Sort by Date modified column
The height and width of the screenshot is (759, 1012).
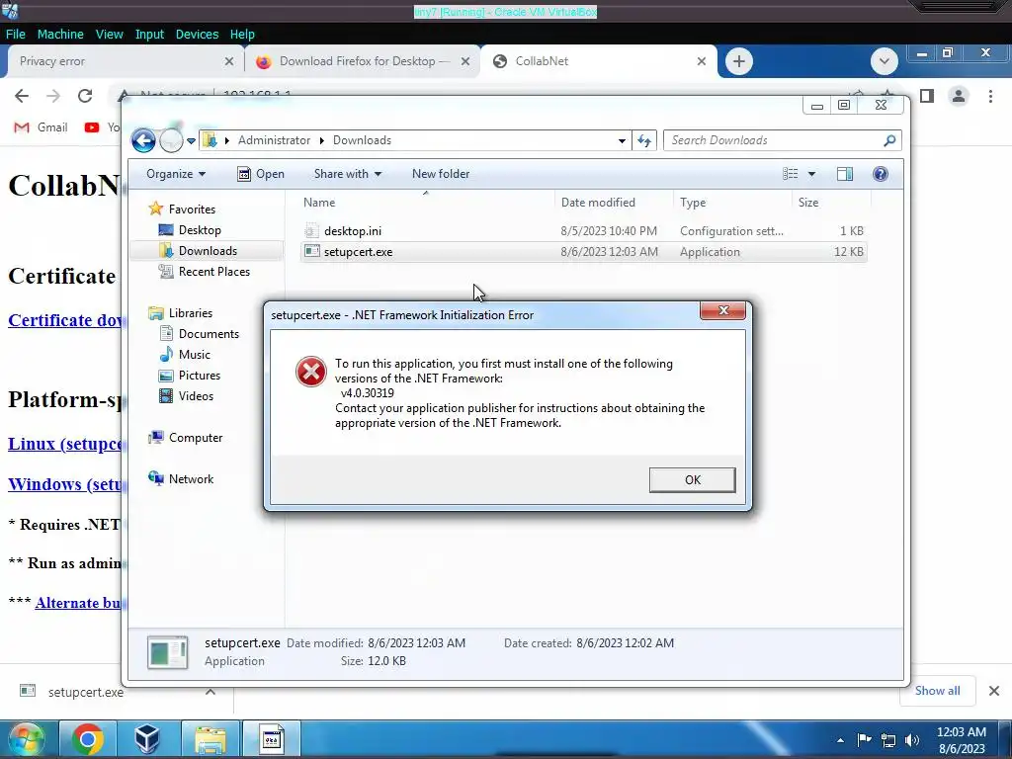click(x=613, y=202)
